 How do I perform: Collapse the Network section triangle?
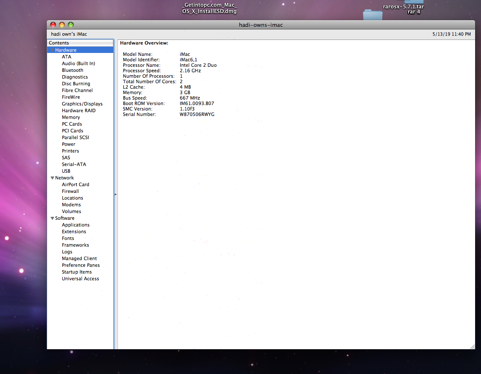pyautogui.click(x=53, y=178)
